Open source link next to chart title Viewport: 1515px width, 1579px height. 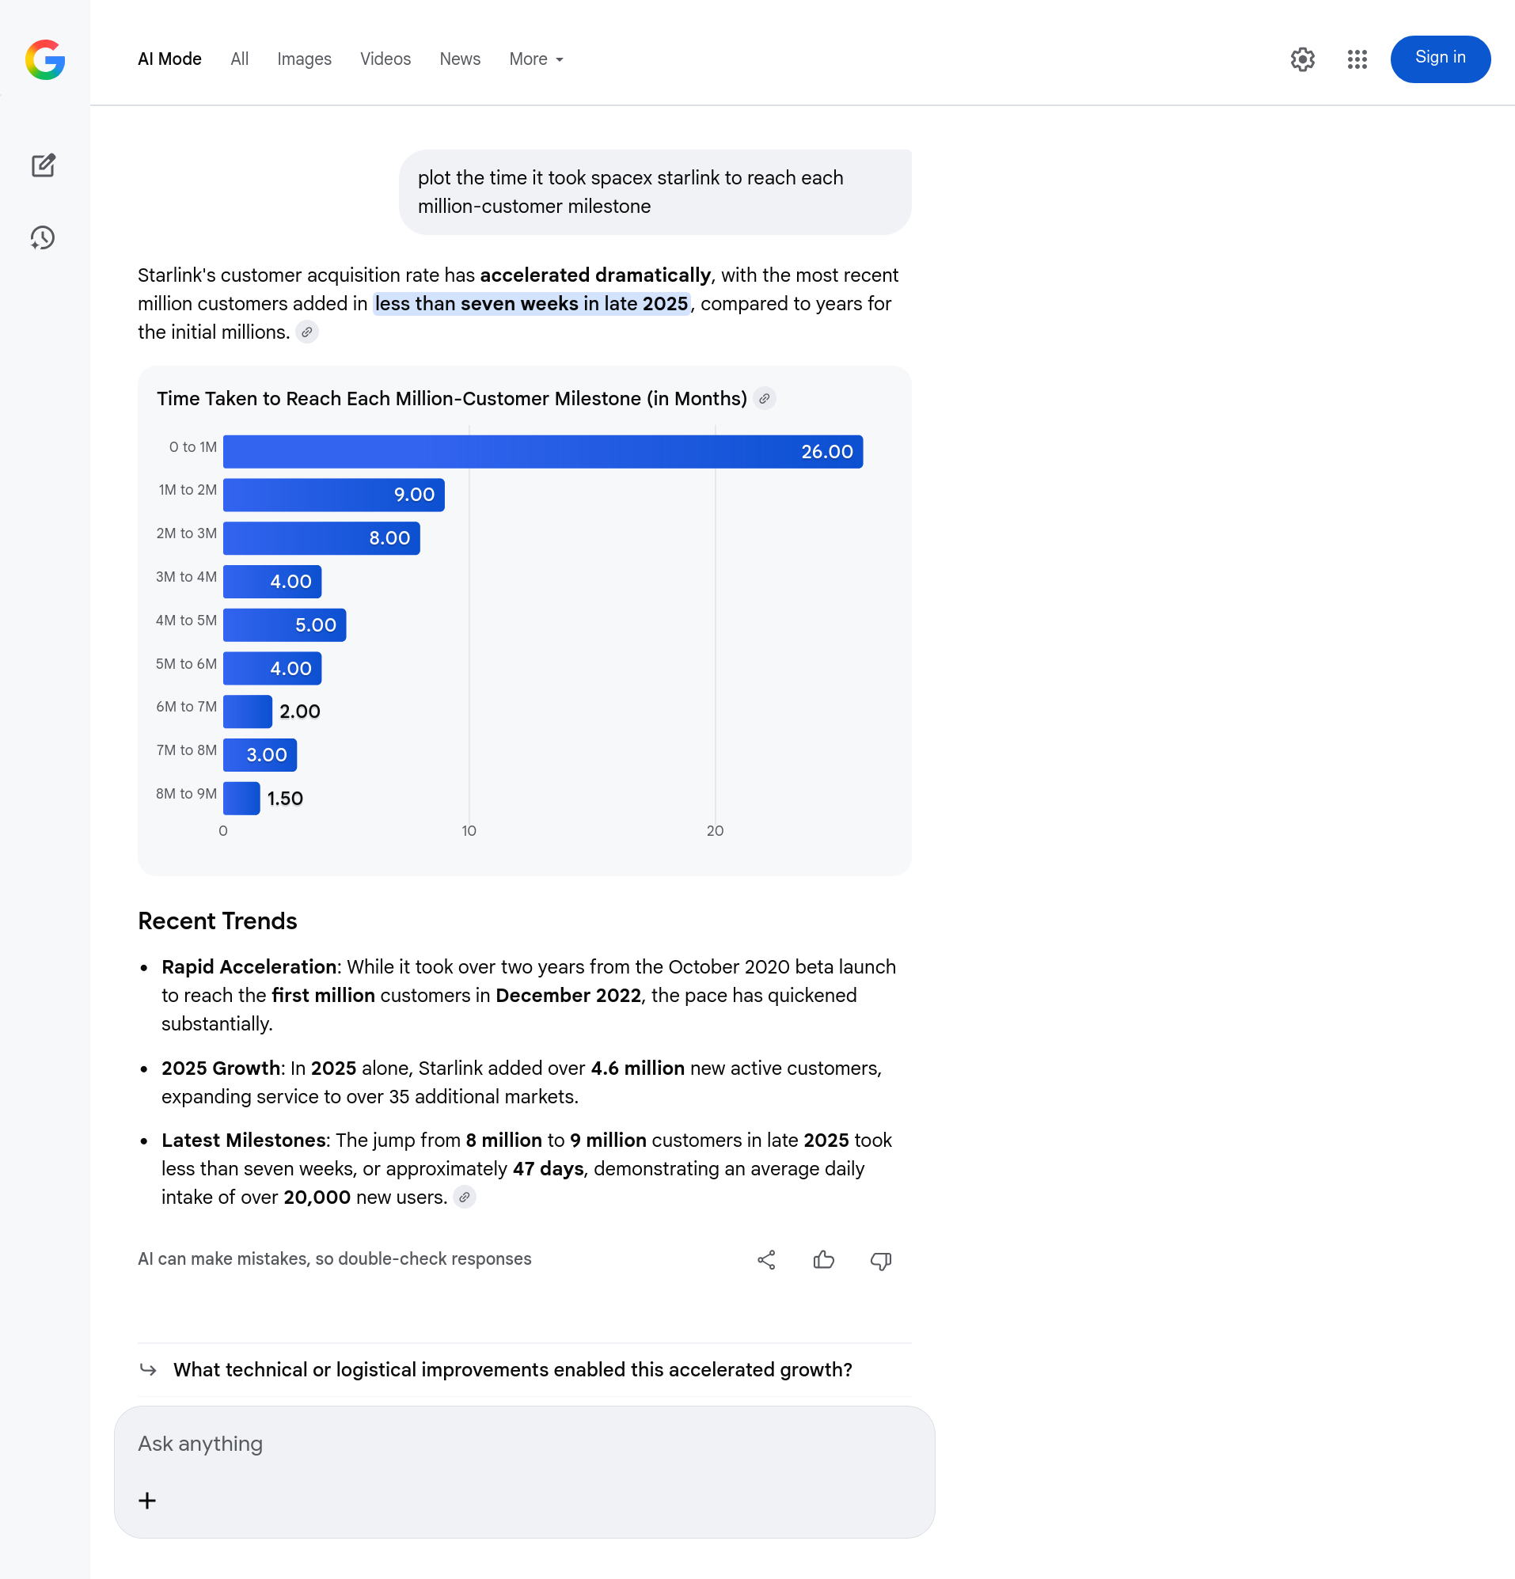point(765,399)
